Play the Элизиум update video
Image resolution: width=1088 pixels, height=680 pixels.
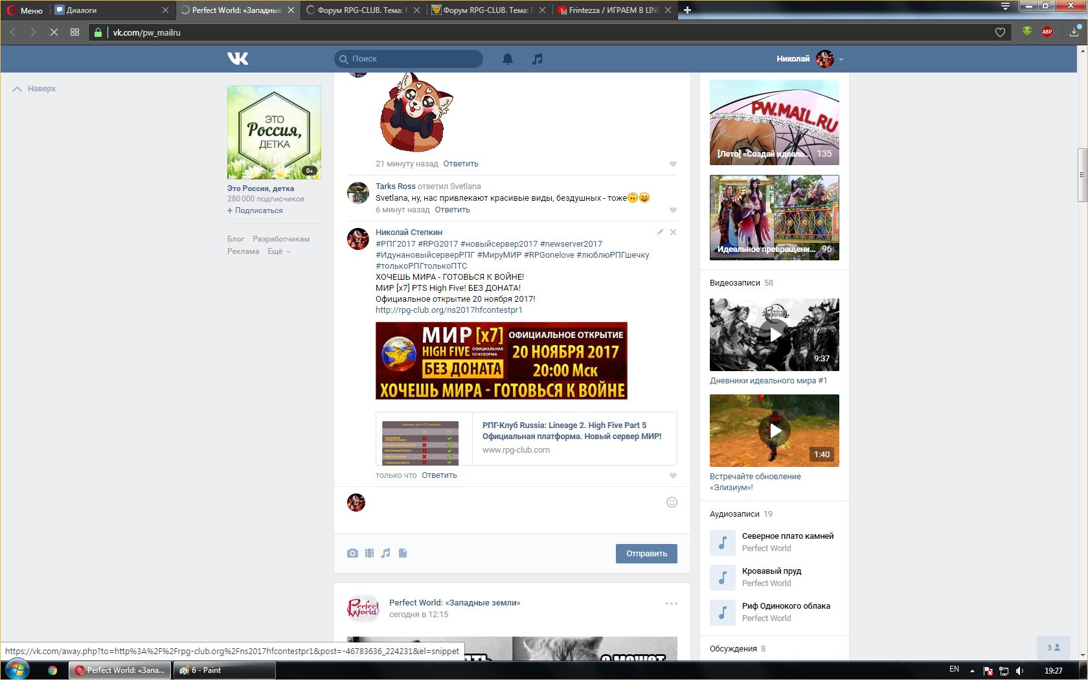point(775,431)
